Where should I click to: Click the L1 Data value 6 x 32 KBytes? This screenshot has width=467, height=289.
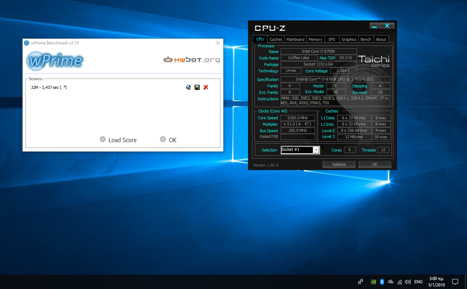[354, 118]
